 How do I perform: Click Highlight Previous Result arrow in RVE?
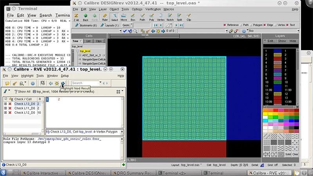(x=51, y=83)
